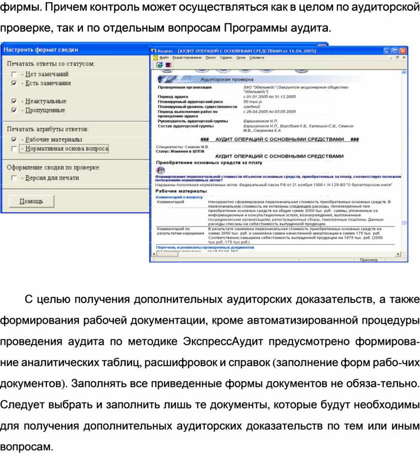420x462 pixels.
Task: Click 'Перечень и реквизиты проверенных документов' link
Action: tap(205, 248)
